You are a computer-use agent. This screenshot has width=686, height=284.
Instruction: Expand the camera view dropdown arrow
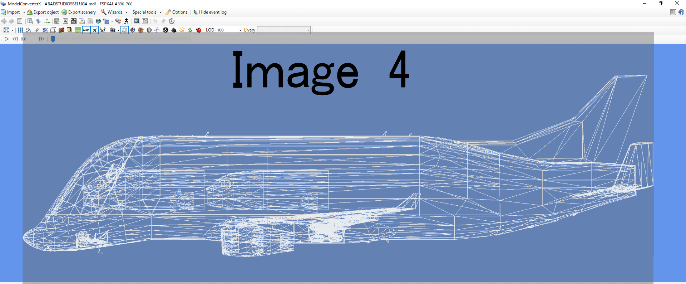pyautogui.click(x=118, y=30)
